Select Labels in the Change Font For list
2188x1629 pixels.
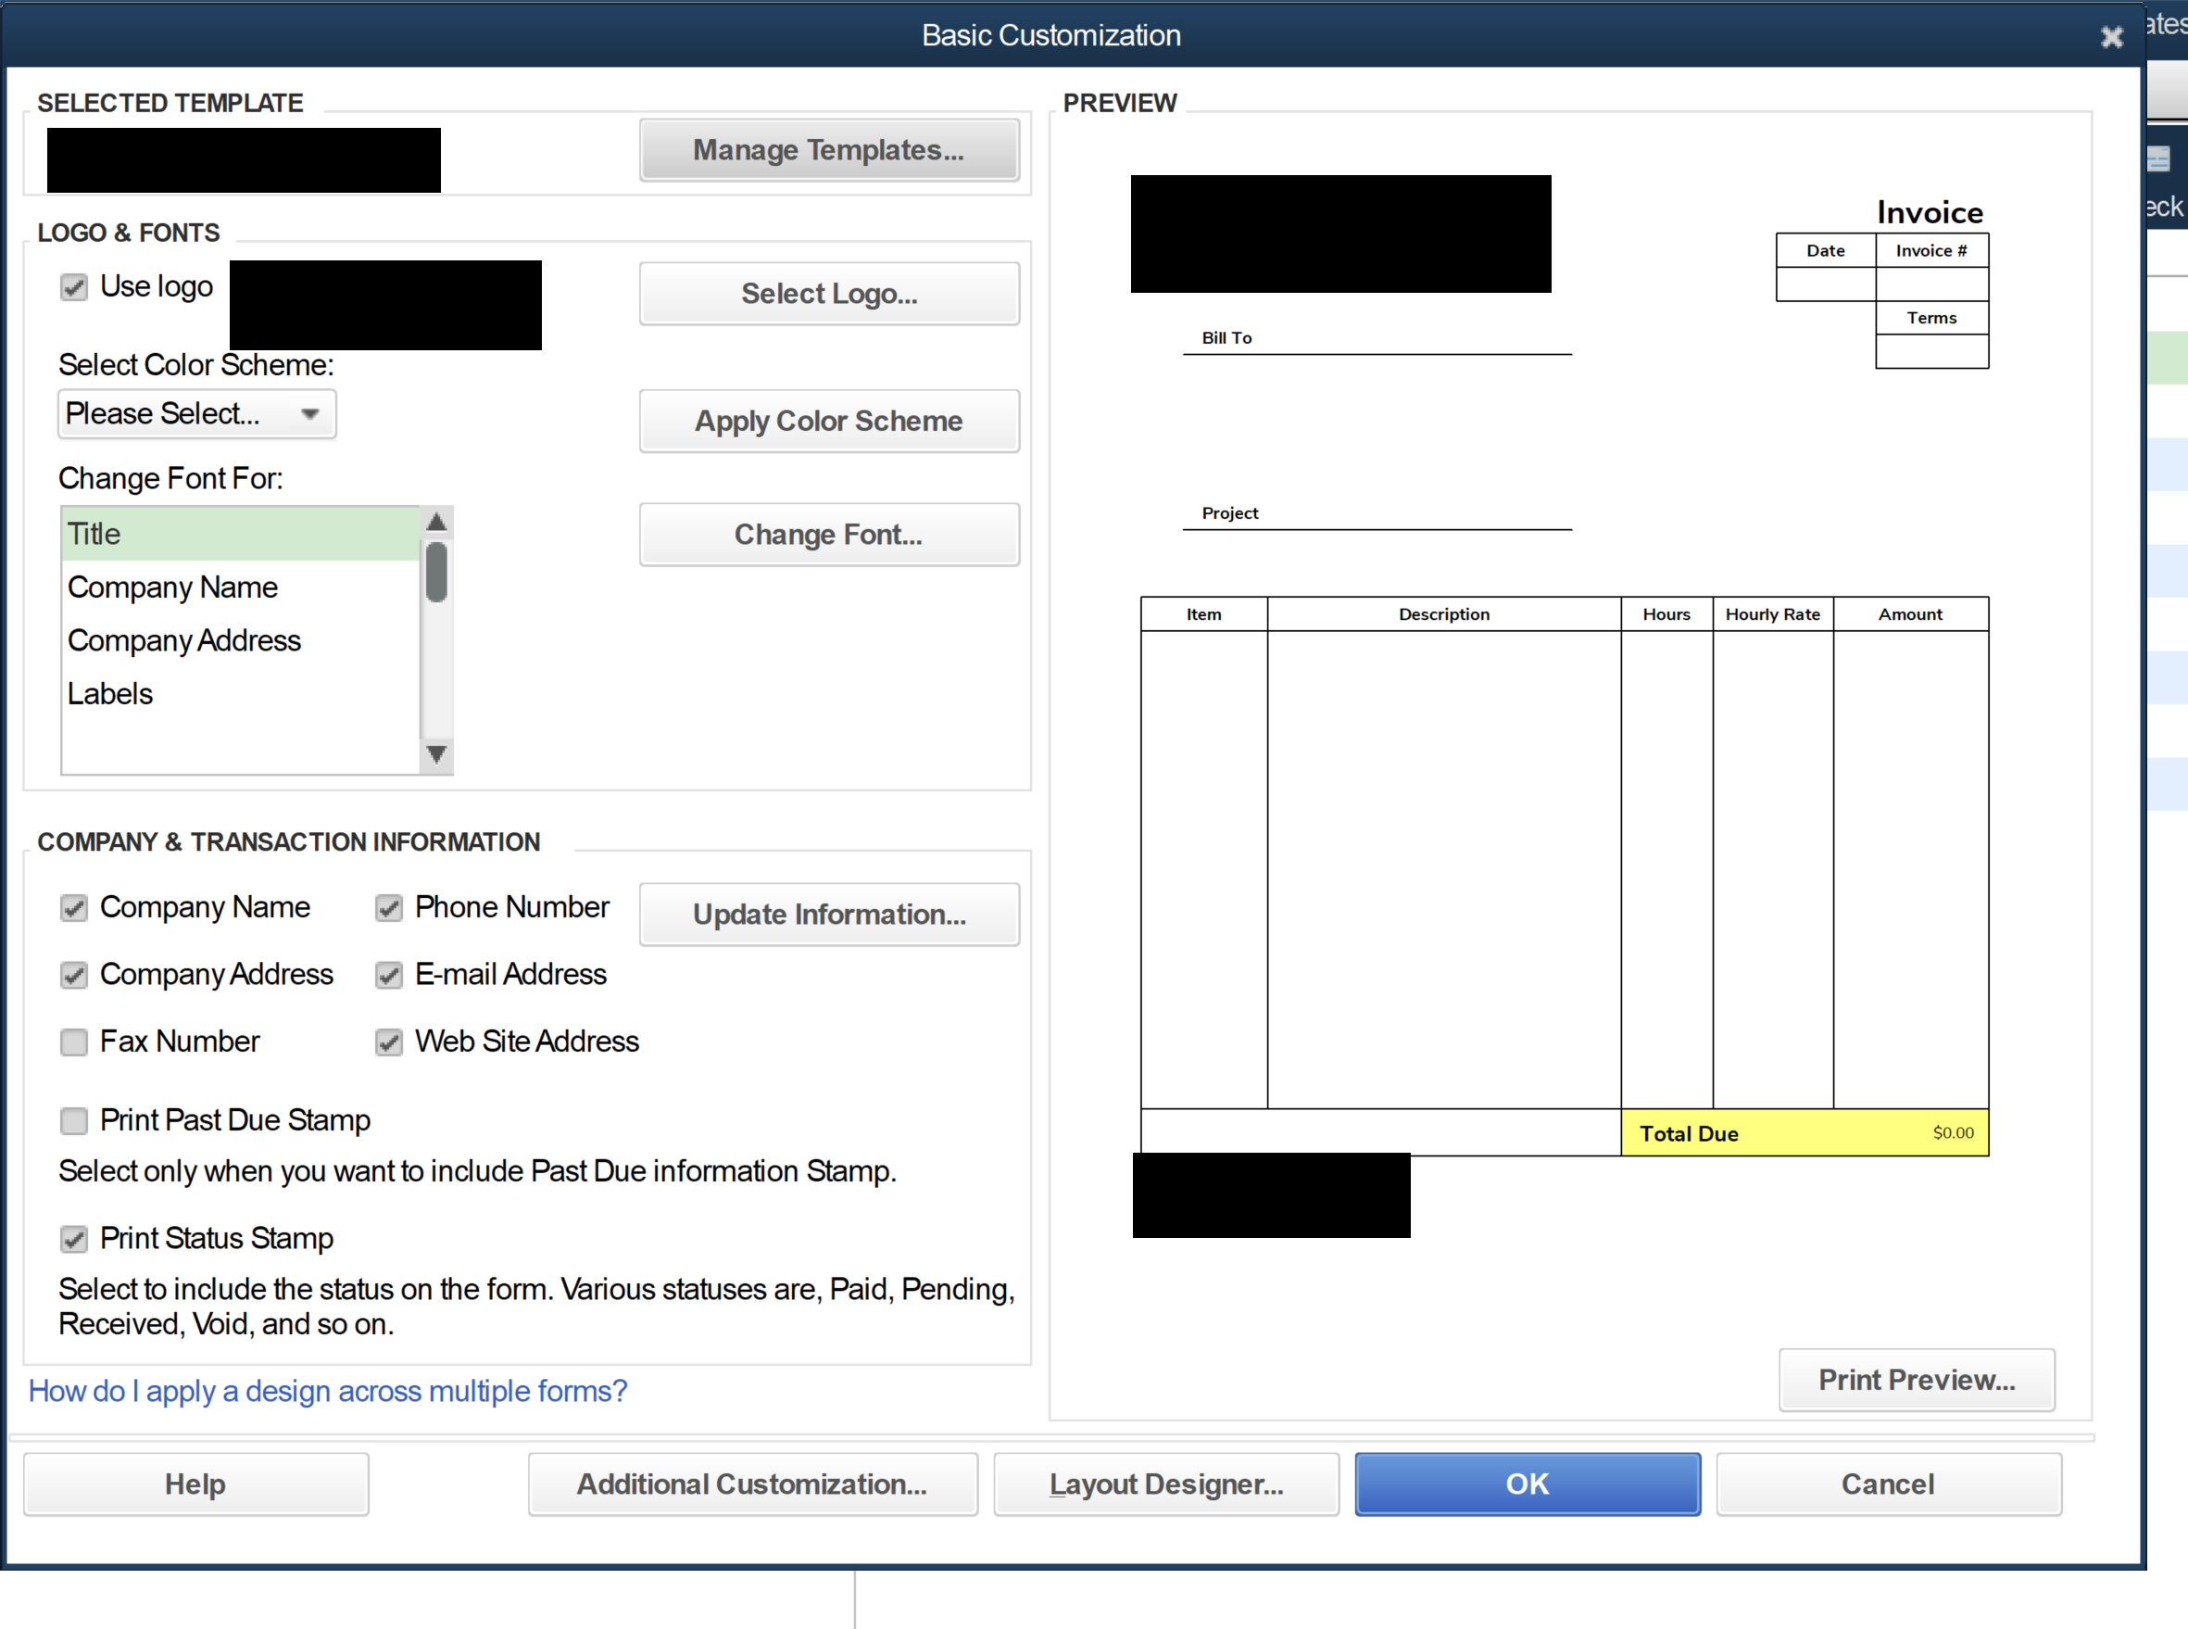pos(109,693)
